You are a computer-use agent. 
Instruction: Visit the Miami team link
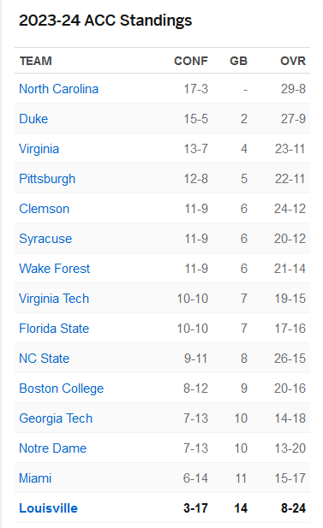[x=35, y=478]
